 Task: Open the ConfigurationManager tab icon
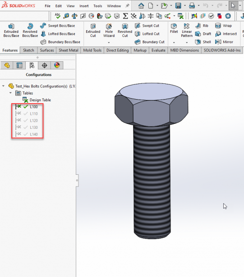(32, 65)
